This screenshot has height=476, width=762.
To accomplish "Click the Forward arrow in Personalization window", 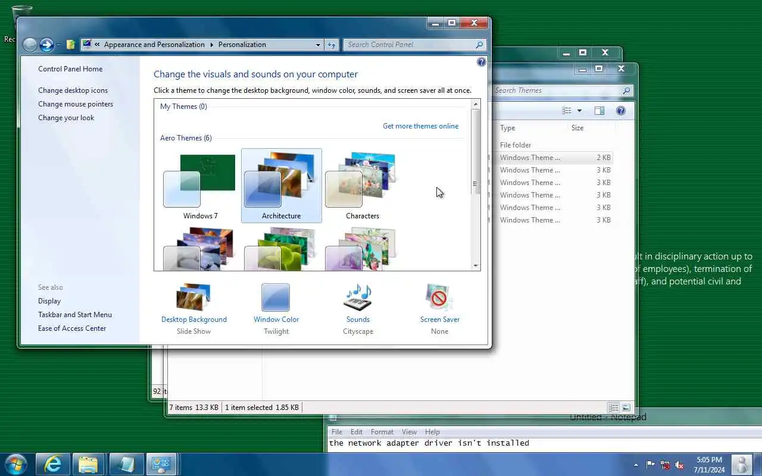I will point(46,45).
